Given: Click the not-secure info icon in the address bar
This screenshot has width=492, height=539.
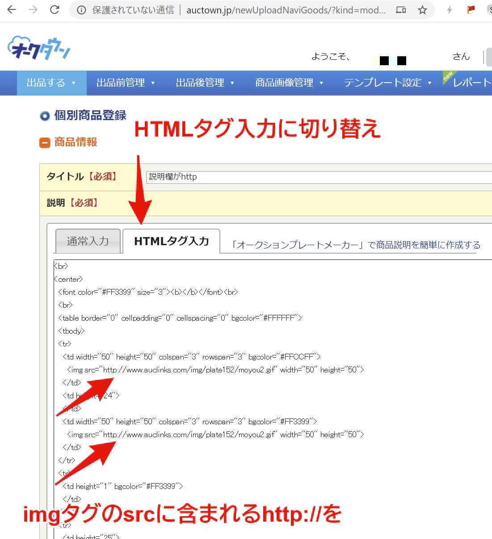Looking at the screenshot, I should click(x=81, y=10).
